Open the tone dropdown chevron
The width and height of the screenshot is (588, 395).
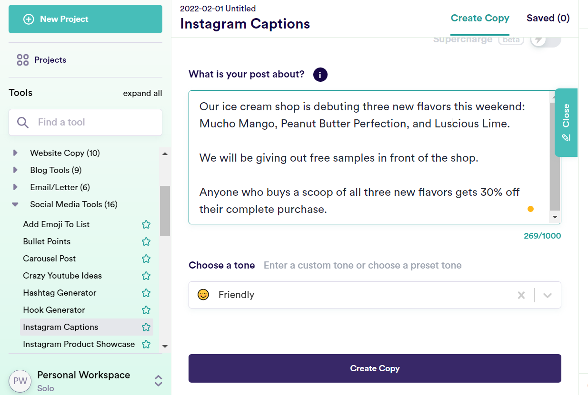point(547,295)
